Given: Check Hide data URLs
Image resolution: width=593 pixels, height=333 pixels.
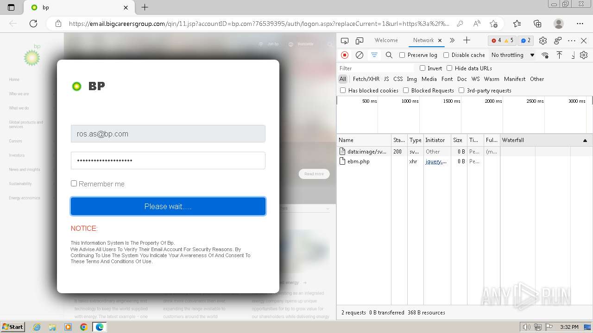Looking at the screenshot, I should 449,68.
